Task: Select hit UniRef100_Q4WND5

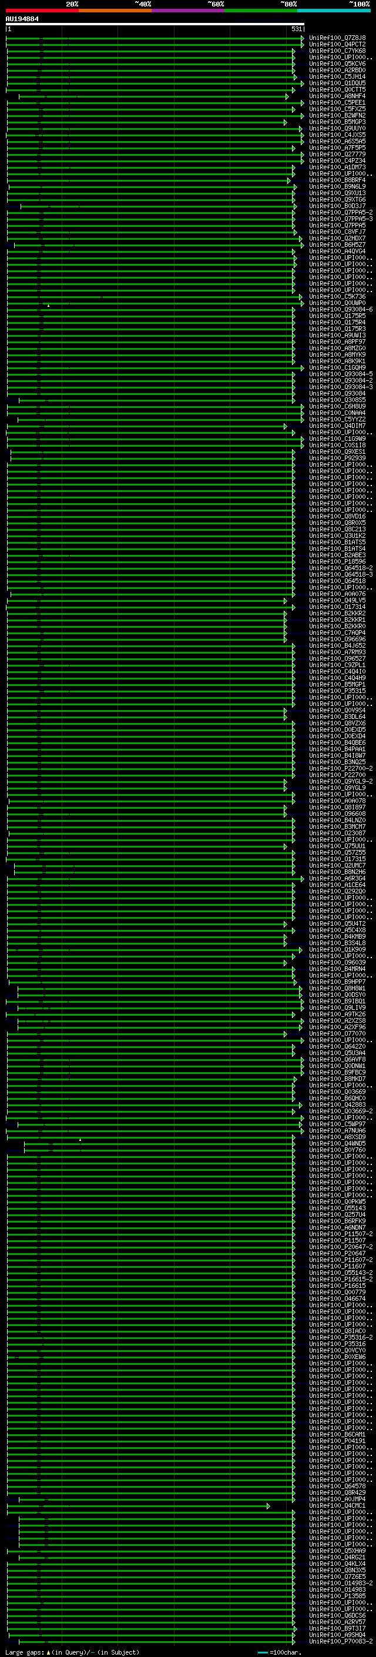Action: [337, 1144]
